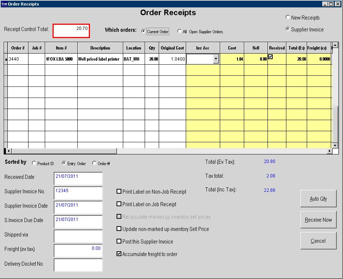Screen dimensions: 343x279
Task: Click the Freight (ex tax) field
Action: tap(78, 251)
